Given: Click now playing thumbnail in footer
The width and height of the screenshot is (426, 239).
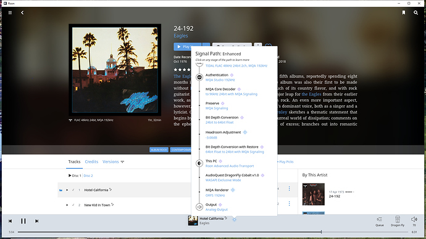Looking at the screenshot, I should point(193,221).
